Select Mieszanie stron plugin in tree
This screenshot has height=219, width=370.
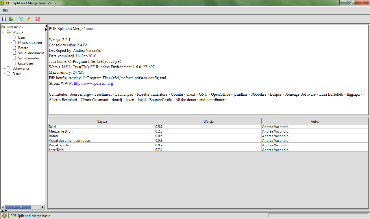pos(30,43)
